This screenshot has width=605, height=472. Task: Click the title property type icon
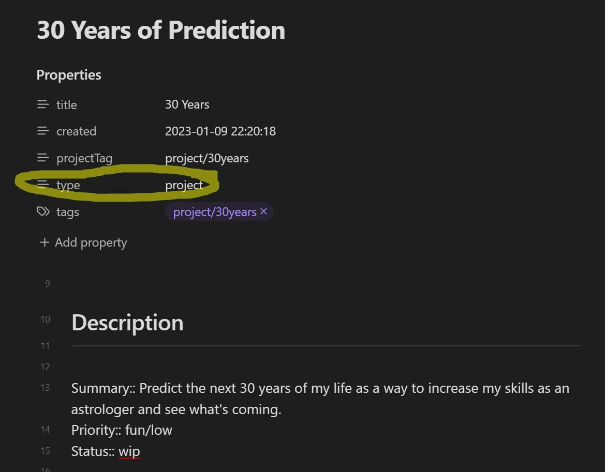coord(43,104)
